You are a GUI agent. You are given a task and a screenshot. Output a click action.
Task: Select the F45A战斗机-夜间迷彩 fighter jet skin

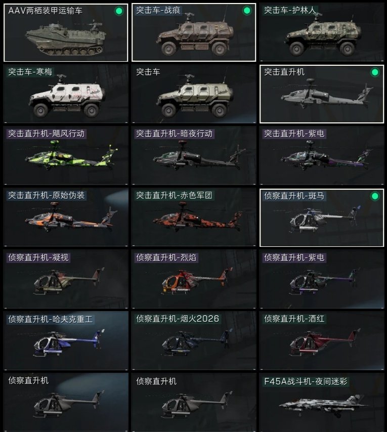tap(322, 403)
